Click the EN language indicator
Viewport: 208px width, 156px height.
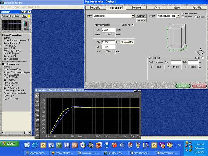pyautogui.click(x=179, y=145)
